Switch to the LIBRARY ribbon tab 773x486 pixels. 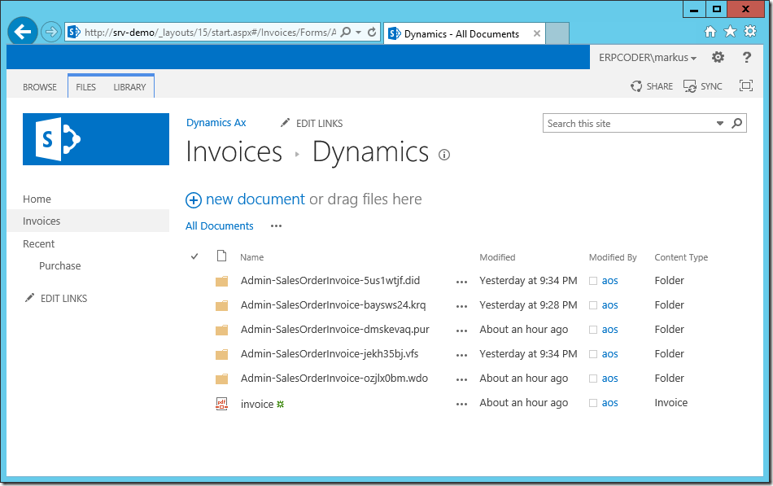click(130, 85)
